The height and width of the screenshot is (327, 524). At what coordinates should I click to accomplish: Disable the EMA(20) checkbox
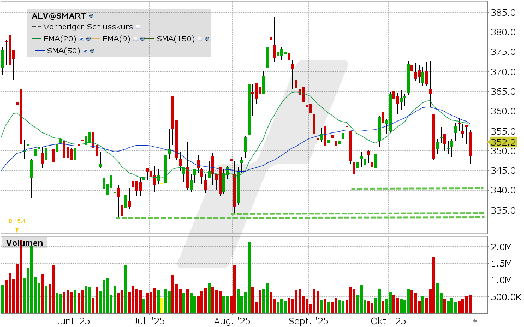(81, 38)
